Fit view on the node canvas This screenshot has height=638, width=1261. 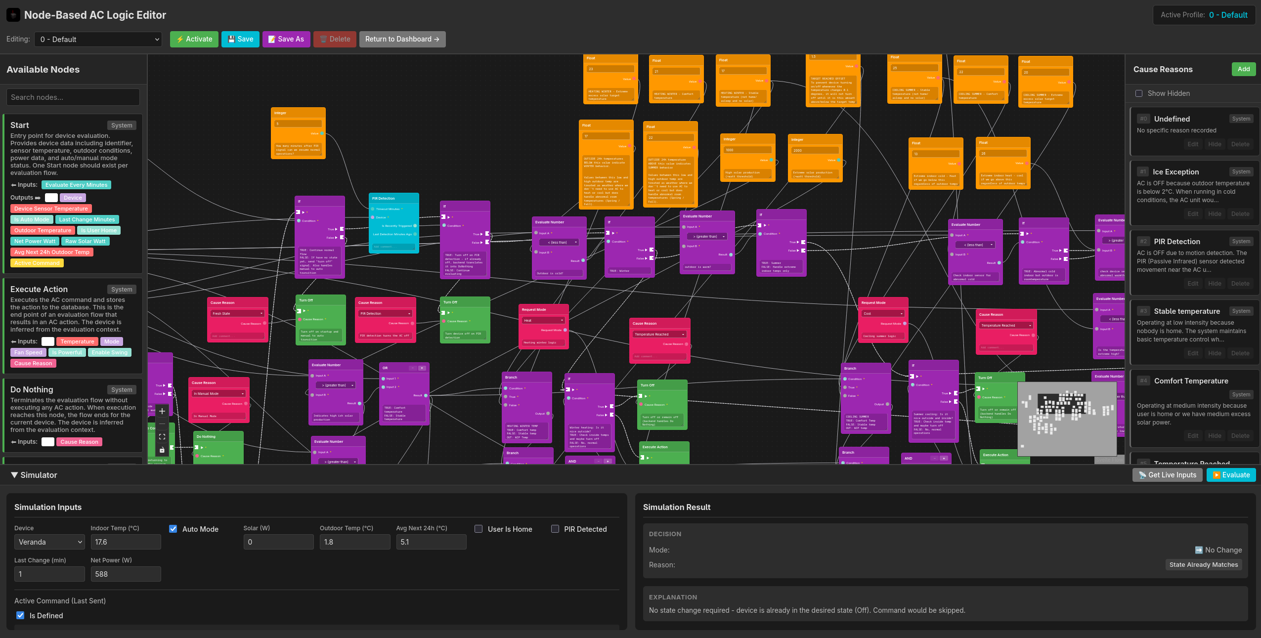click(162, 437)
